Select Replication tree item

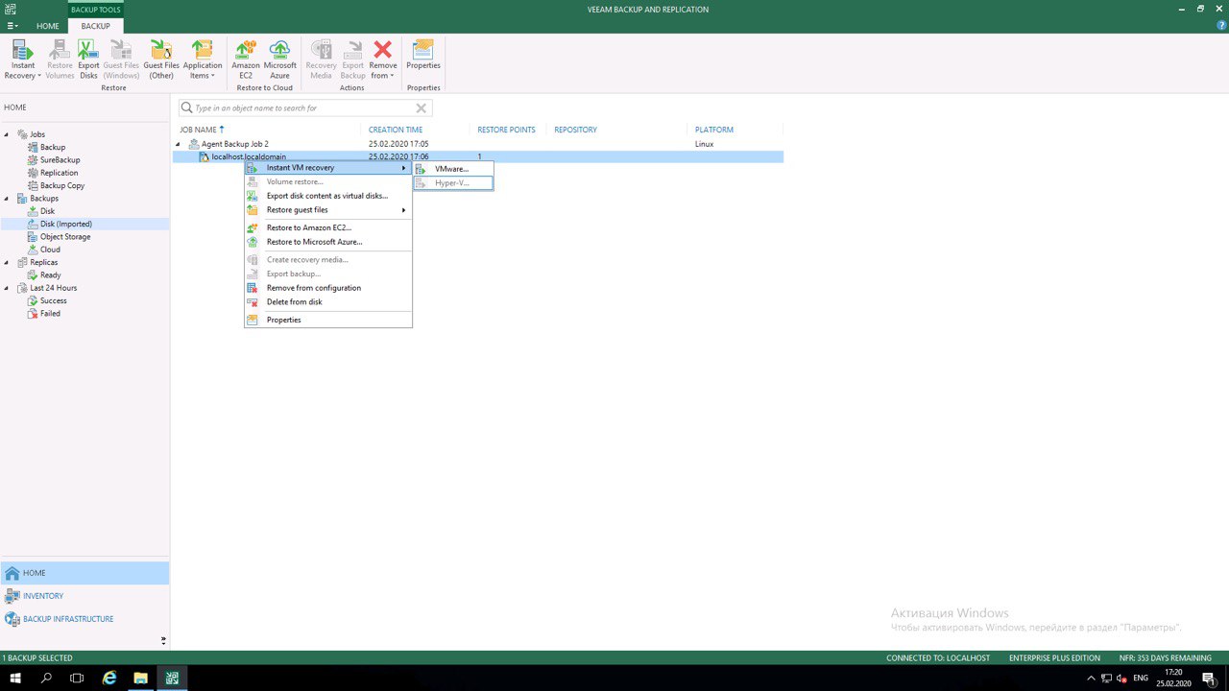click(59, 173)
